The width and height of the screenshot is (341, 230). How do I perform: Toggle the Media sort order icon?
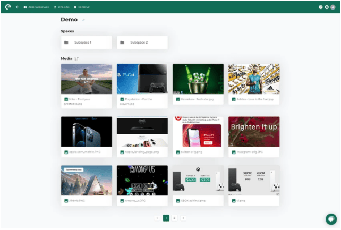point(76,59)
